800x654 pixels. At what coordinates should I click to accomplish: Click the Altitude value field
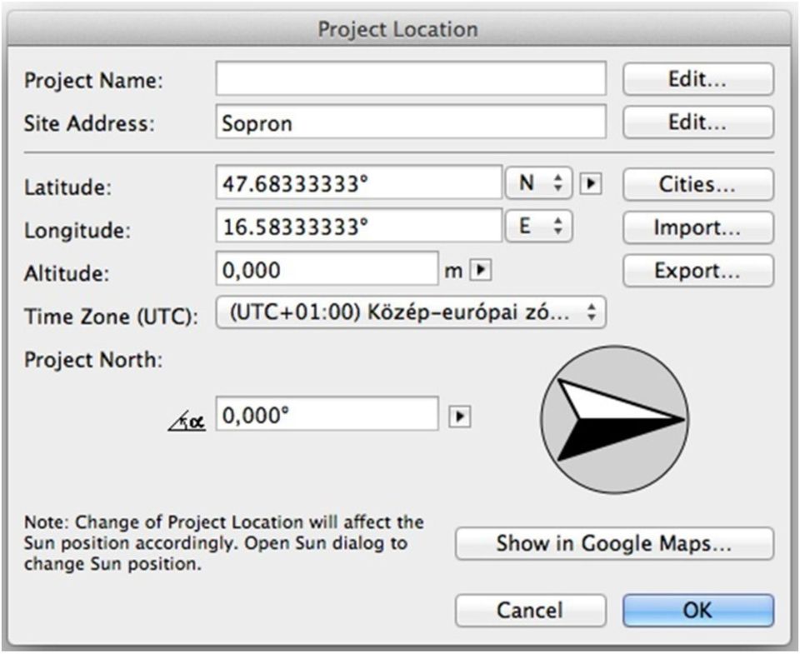click(x=327, y=270)
